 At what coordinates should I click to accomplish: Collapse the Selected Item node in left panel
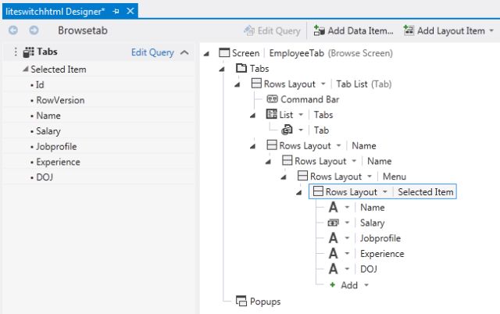tap(26, 69)
